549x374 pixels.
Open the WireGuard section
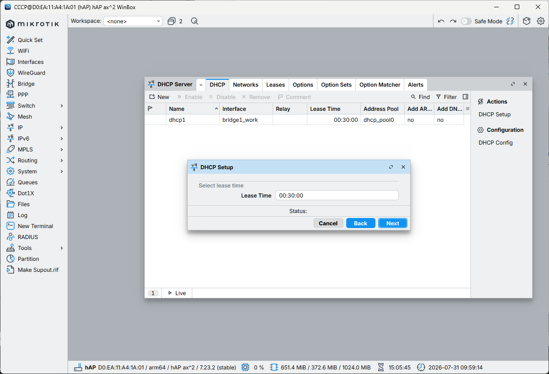[32, 73]
